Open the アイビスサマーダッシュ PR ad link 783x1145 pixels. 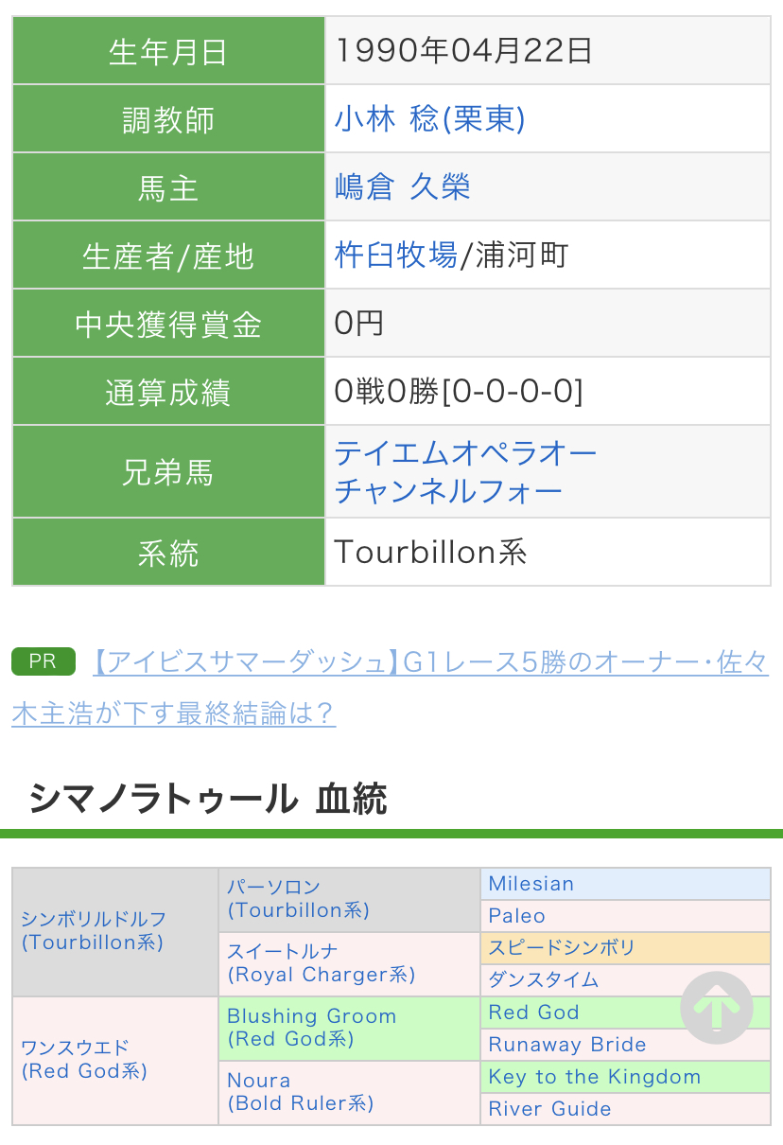[x=390, y=687]
